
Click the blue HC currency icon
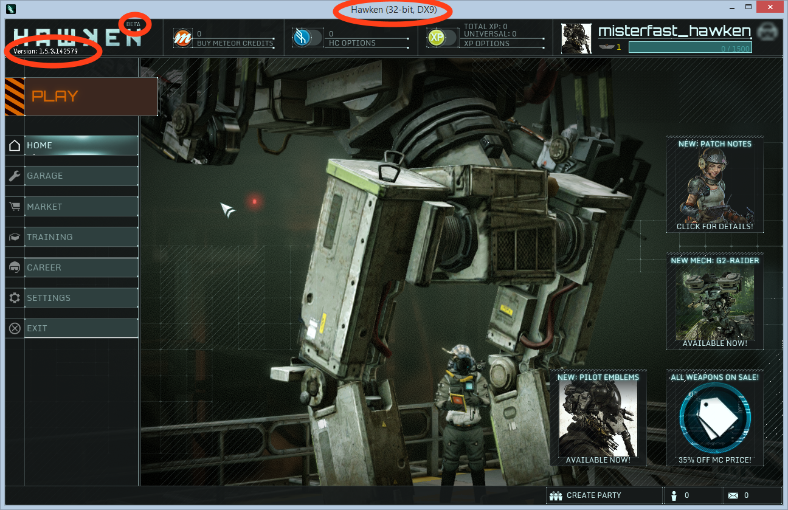[x=302, y=38]
